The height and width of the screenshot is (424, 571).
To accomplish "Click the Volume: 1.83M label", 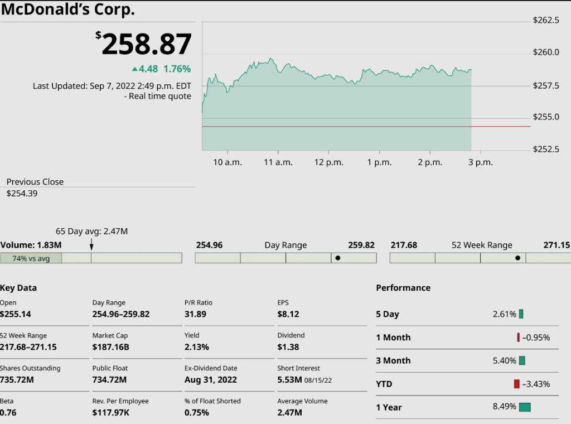I will coord(31,245).
